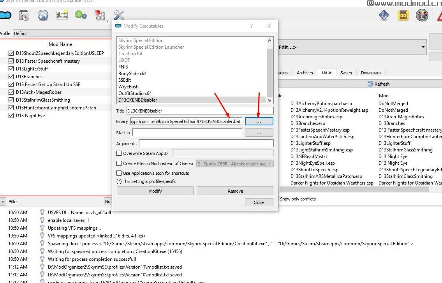This screenshot has height=283, width=442.
Task: Toggle D13LighterStuff mod checkbox
Action: coord(11,69)
